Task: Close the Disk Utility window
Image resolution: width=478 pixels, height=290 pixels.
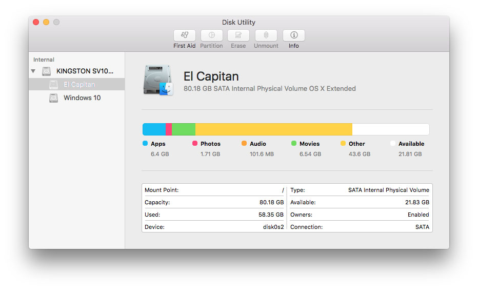Action: (x=36, y=22)
